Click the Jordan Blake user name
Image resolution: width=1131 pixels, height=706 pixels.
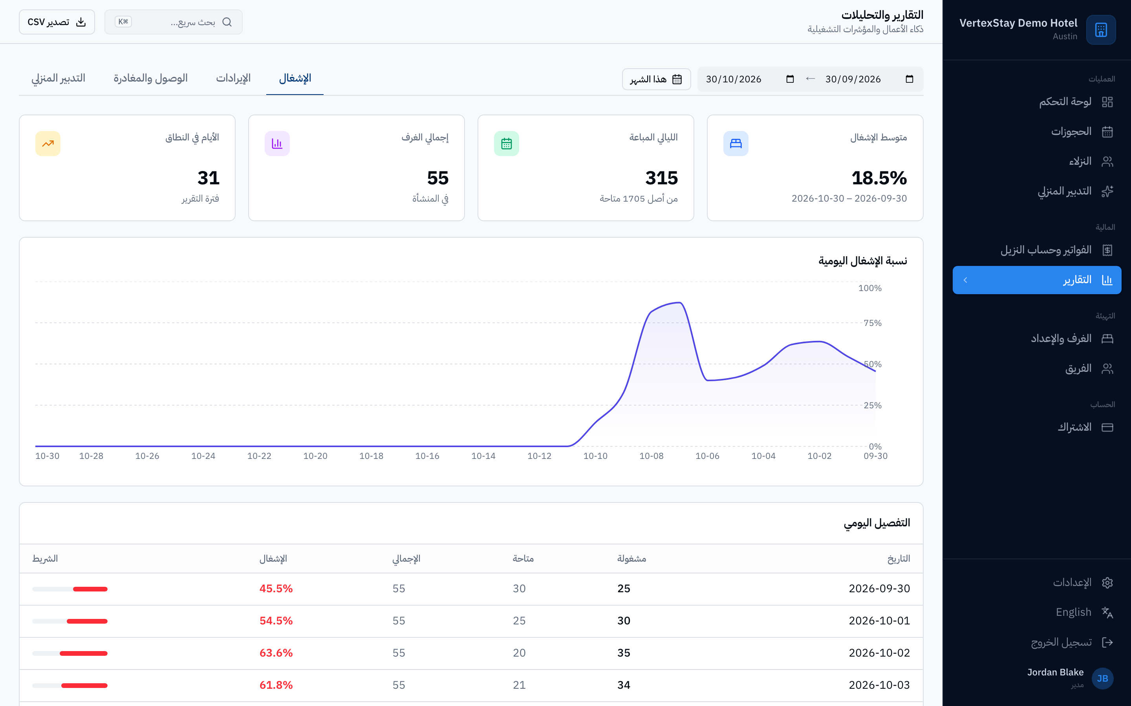tap(1055, 672)
